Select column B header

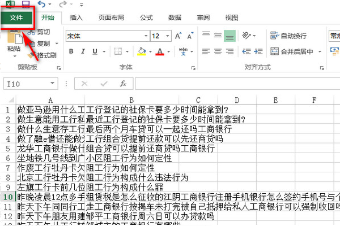(x=131, y=100)
